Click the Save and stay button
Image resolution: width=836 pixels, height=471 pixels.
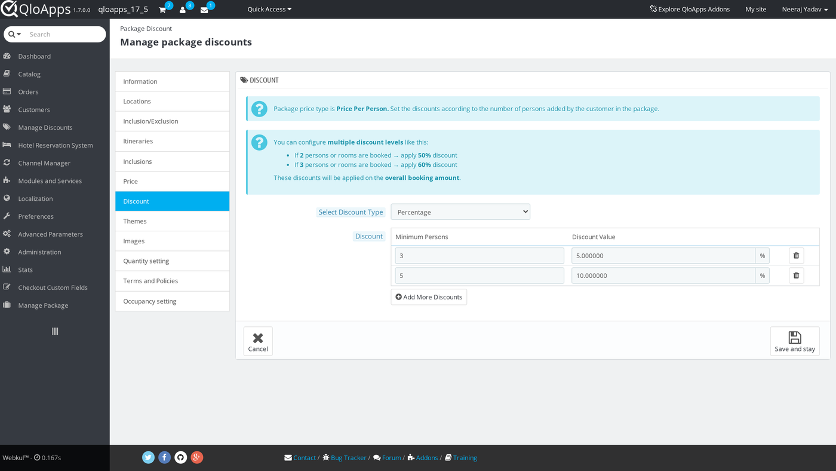click(x=795, y=341)
